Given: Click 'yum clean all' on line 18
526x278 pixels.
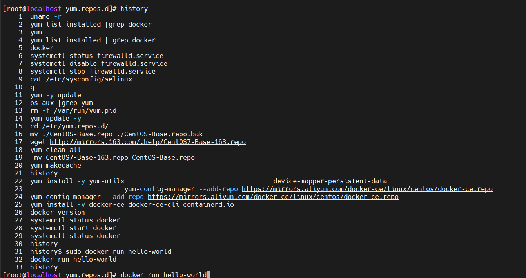Looking at the screenshot, I should click(56, 150).
